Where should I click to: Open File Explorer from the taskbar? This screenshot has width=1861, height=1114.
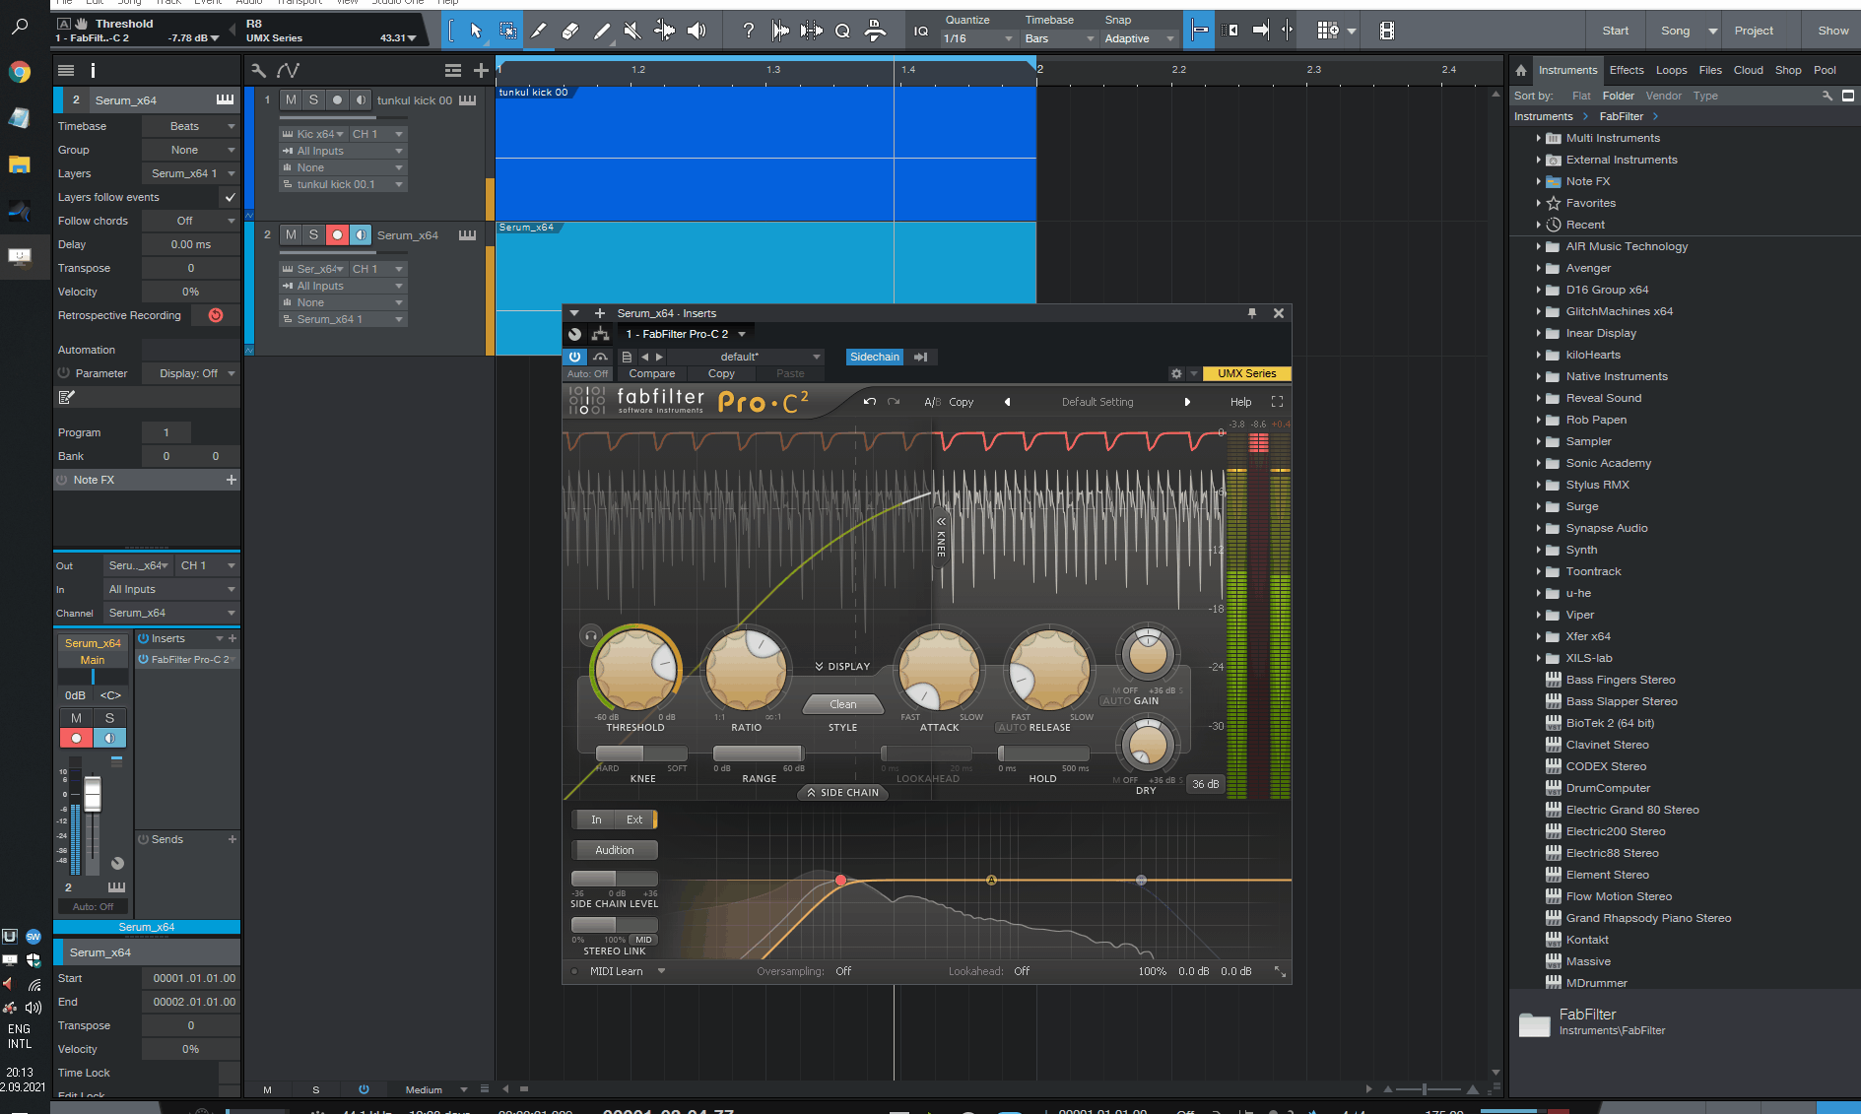click(x=20, y=164)
